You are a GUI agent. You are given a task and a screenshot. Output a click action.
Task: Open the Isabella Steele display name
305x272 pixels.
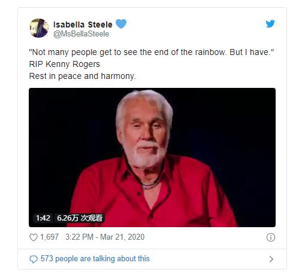coord(83,25)
